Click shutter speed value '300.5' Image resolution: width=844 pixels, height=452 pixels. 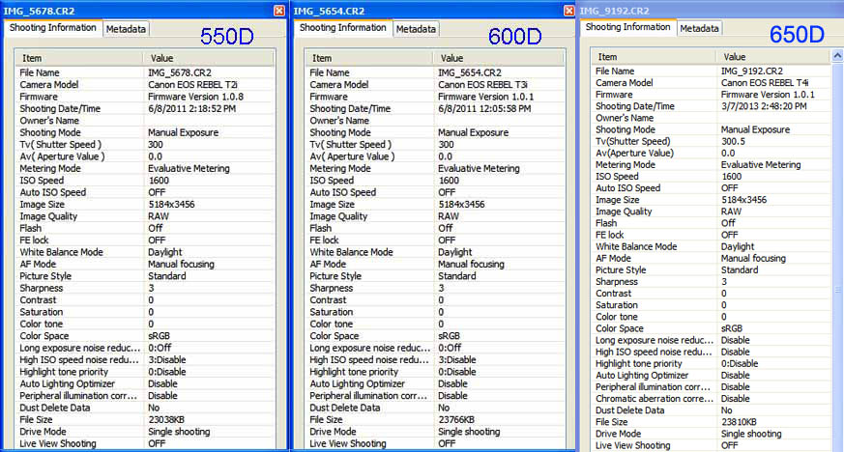tap(733, 141)
